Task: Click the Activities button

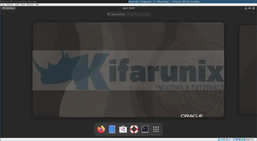Action: click(x=8, y=8)
